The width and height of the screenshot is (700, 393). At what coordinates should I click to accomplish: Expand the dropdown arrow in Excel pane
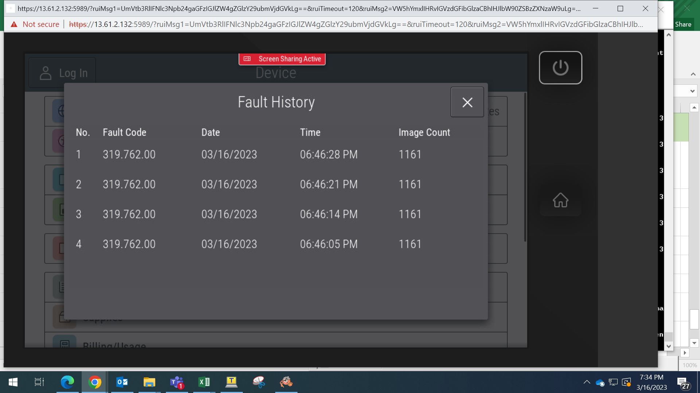coord(692,91)
